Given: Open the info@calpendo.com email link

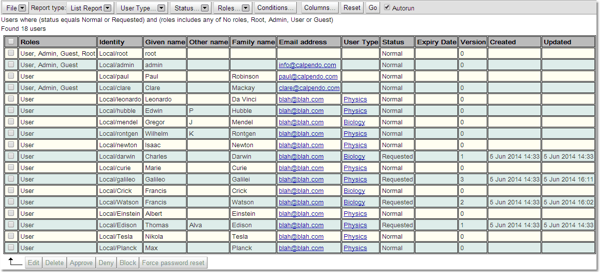Looking at the screenshot, I should (x=307, y=65).
